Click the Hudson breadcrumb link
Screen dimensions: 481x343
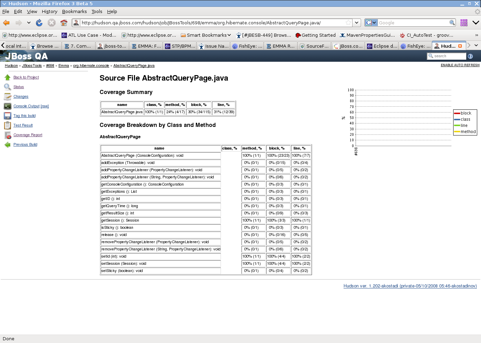(11, 66)
